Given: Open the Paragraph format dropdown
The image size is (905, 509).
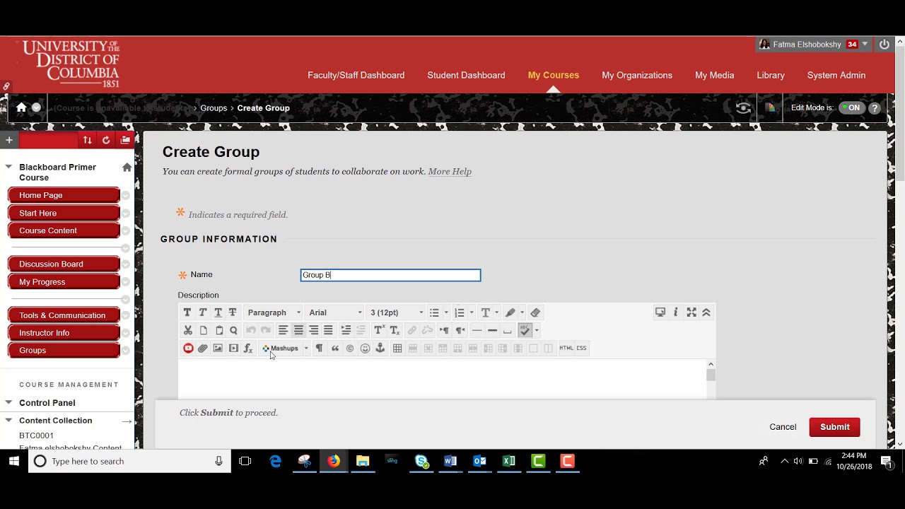Looking at the screenshot, I should tap(274, 312).
